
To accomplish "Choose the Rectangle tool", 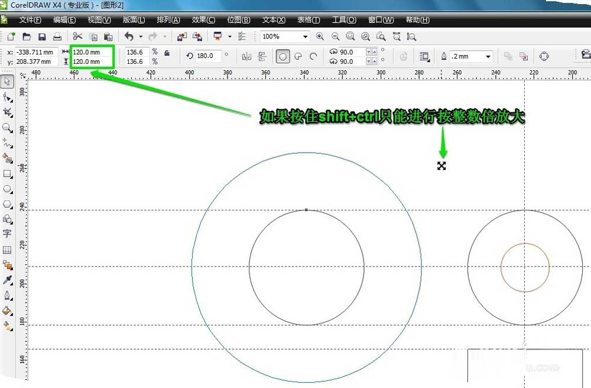I will coord(8,174).
